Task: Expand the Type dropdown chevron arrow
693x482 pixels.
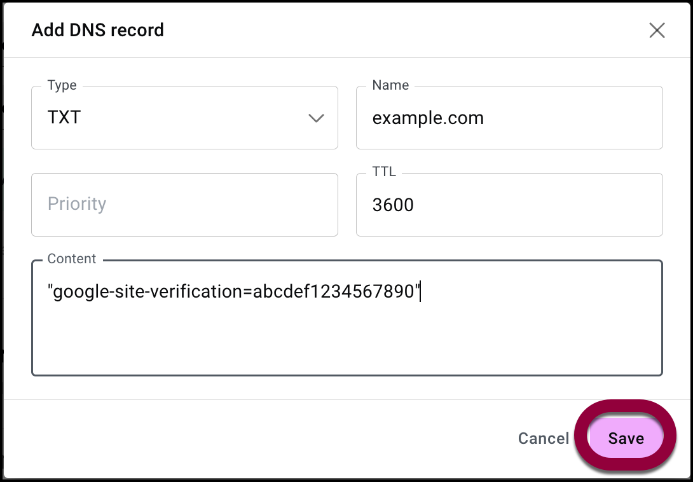Action: tap(316, 118)
